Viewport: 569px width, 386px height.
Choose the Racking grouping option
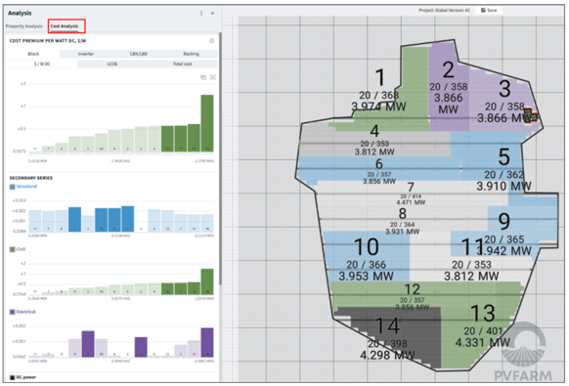[x=192, y=54]
